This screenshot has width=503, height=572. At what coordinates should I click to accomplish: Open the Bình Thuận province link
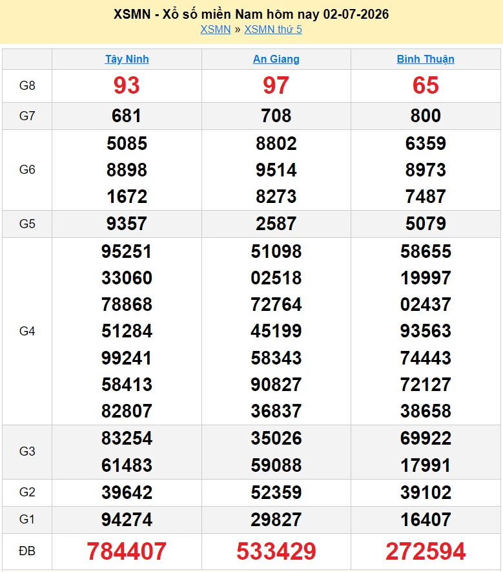(x=426, y=59)
